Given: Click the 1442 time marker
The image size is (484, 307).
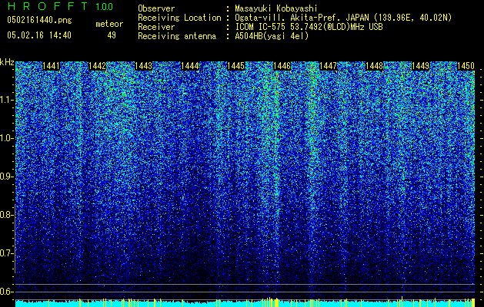Looking at the screenshot, I should [x=97, y=66].
